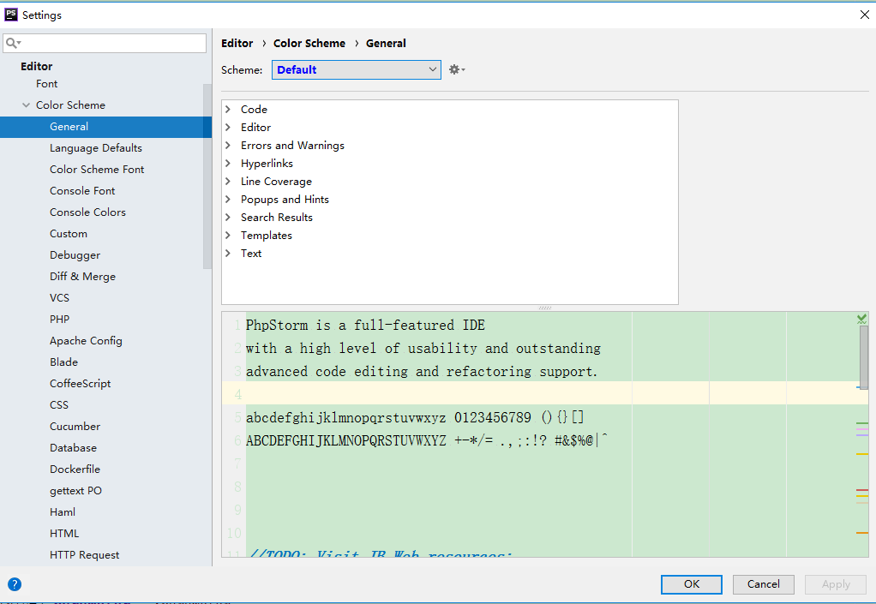
Task: Expand the Line Coverage category
Action: tap(228, 182)
